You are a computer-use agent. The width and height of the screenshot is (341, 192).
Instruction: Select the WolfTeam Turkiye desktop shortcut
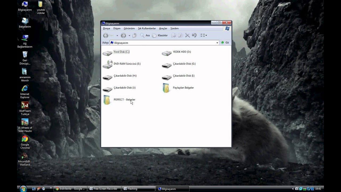(25, 109)
